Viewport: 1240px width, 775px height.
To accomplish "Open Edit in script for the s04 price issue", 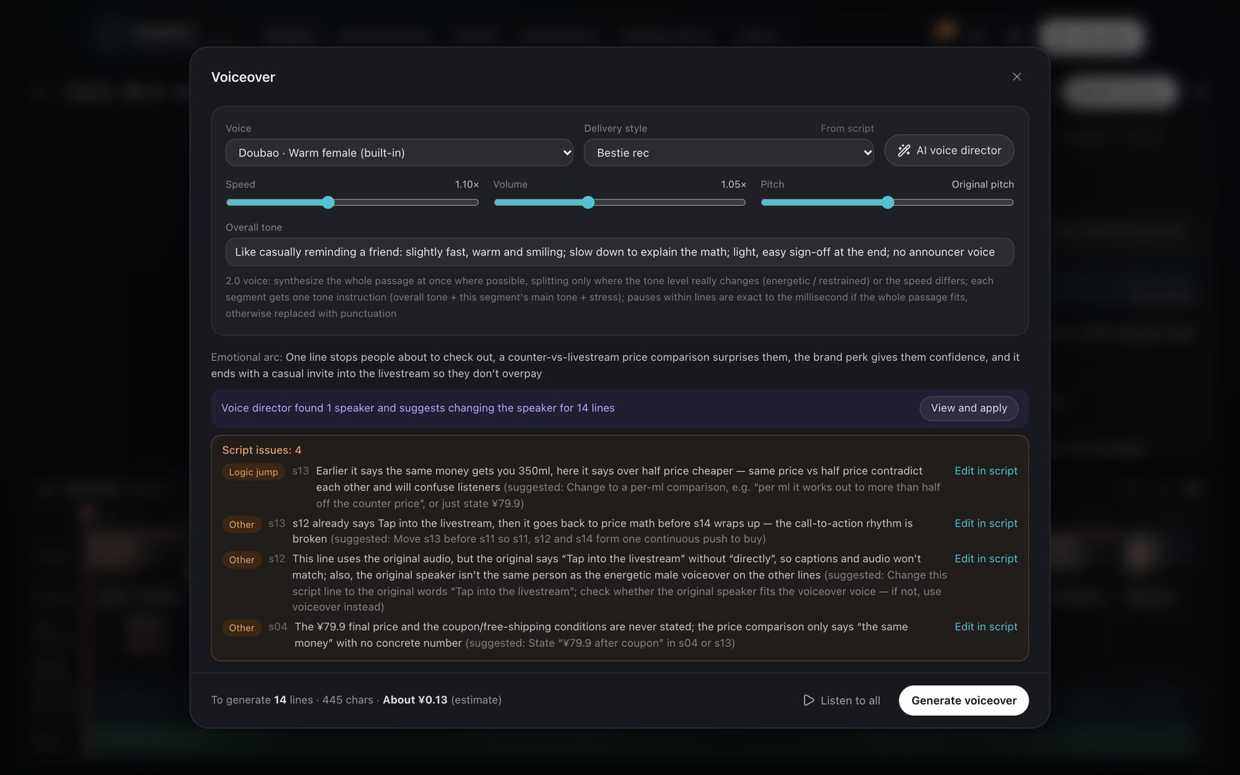I will [986, 626].
